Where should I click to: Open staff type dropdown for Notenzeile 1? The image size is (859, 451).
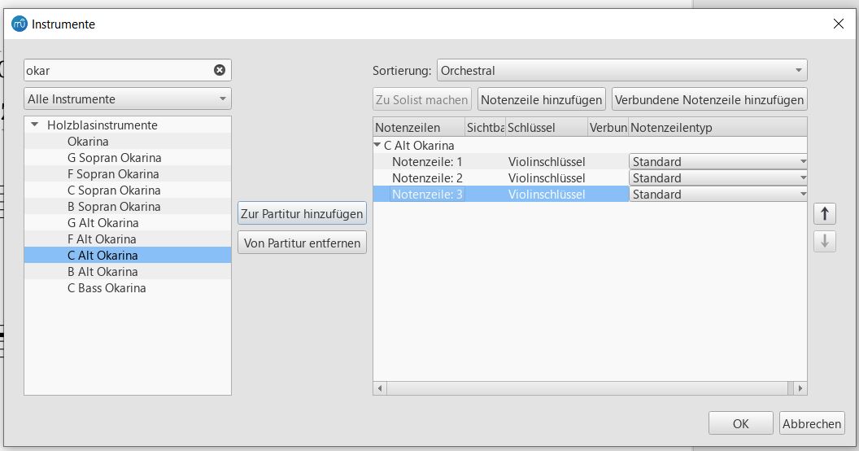[x=717, y=162]
